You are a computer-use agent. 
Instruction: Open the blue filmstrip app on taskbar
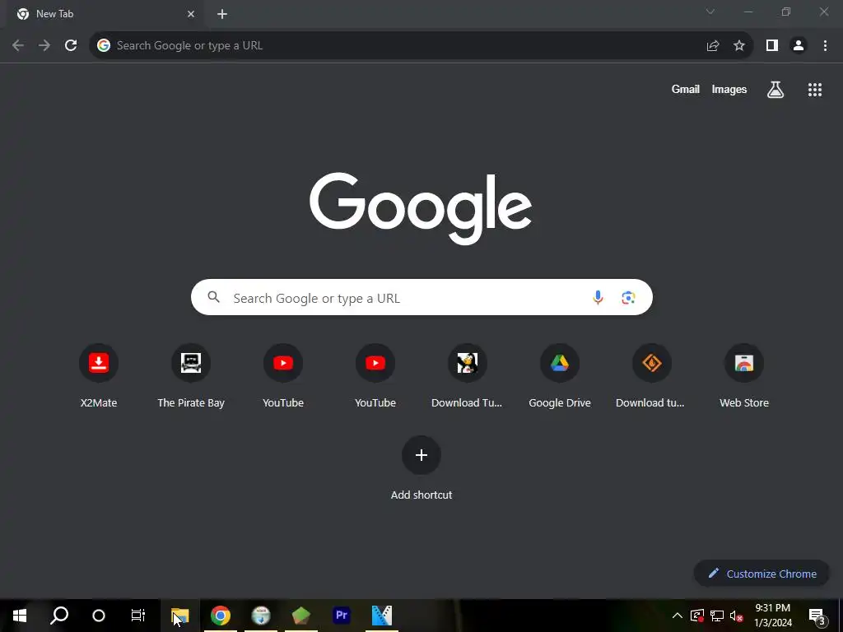point(382,616)
